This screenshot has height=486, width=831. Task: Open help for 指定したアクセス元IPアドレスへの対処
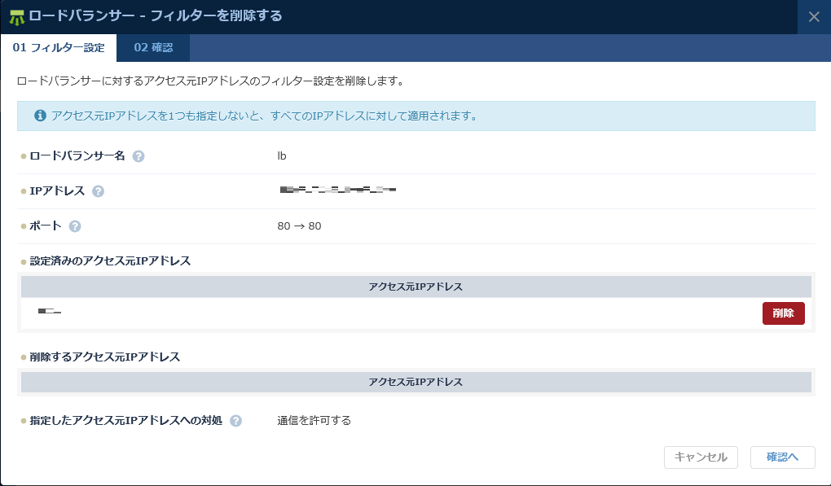click(235, 421)
